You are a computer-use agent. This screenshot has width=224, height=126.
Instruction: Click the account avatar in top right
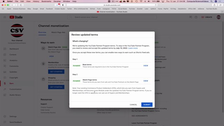tap(218, 17)
